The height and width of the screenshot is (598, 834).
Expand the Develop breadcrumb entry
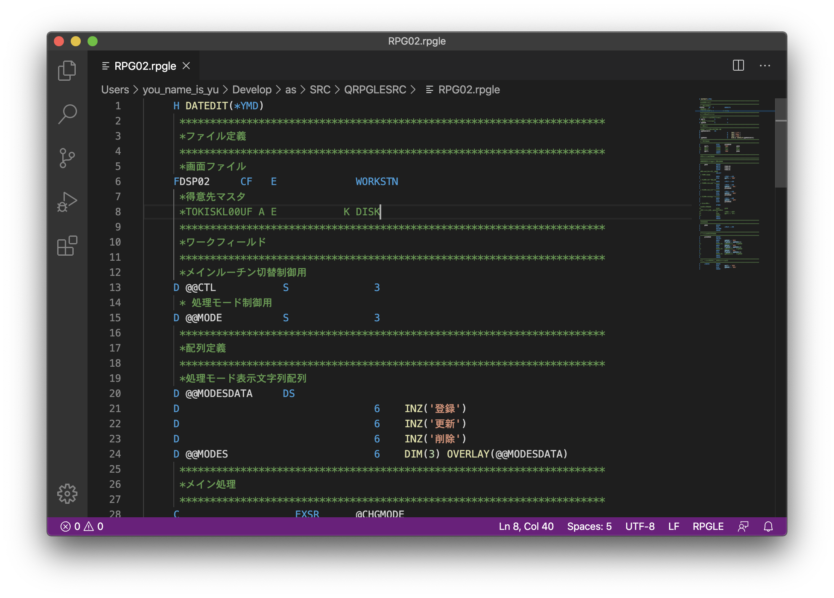(253, 90)
